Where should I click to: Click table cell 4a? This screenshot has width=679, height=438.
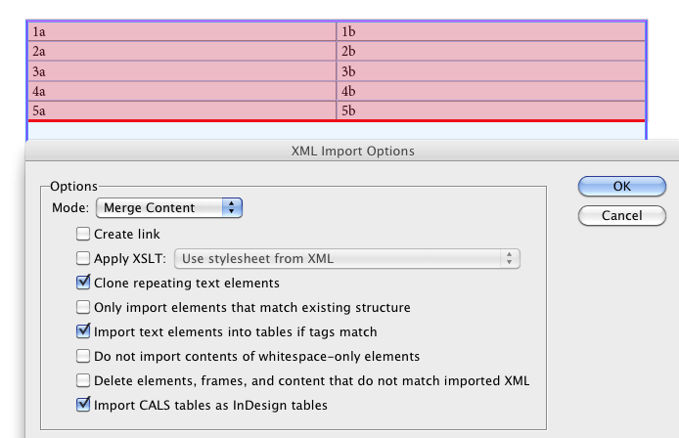182,91
